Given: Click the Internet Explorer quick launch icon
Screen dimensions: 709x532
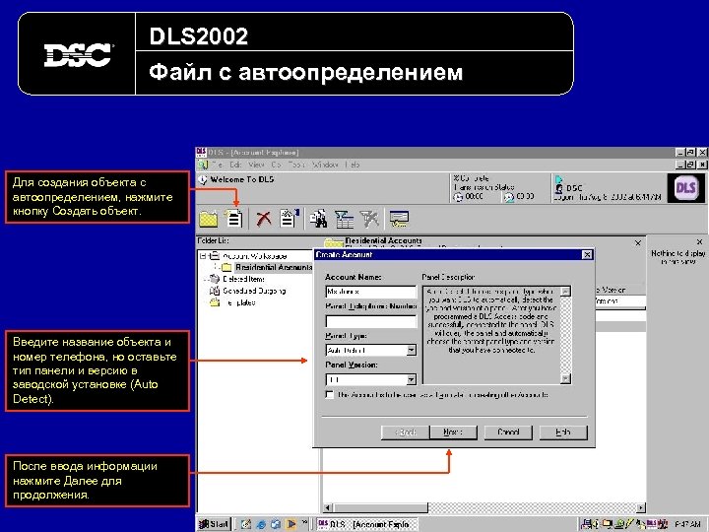Looking at the screenshot, I should [x=261, y=524].
